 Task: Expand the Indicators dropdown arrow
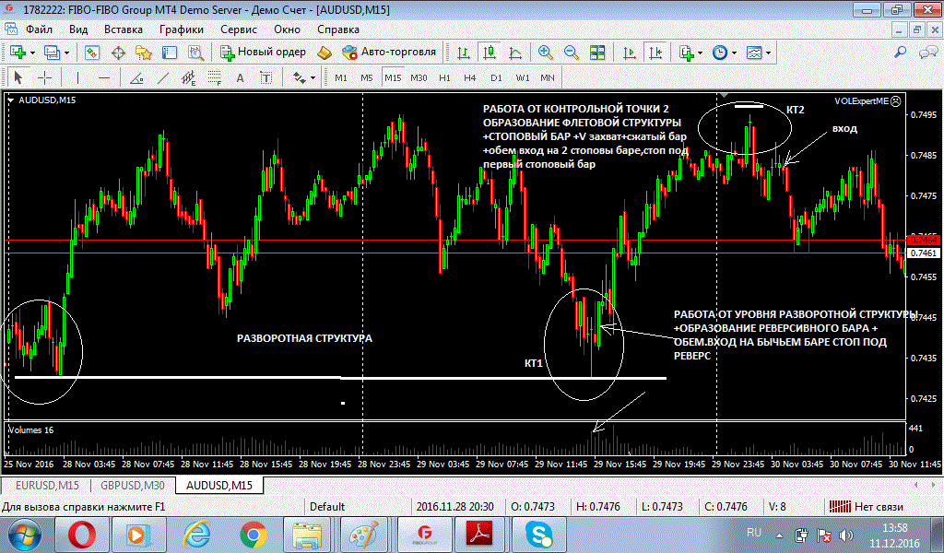coord(701,53)
